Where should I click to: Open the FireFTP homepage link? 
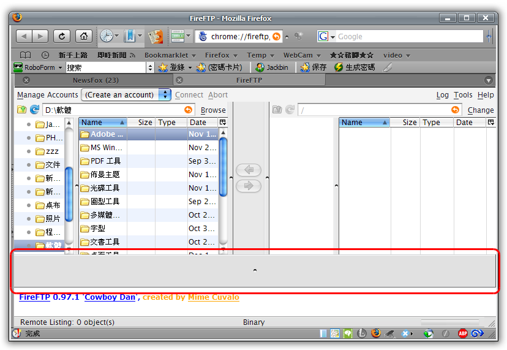[34, 297]
